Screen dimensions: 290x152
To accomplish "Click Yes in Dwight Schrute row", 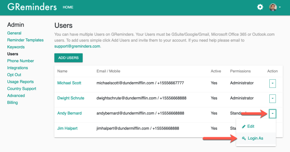I will [x=214, y=98].
